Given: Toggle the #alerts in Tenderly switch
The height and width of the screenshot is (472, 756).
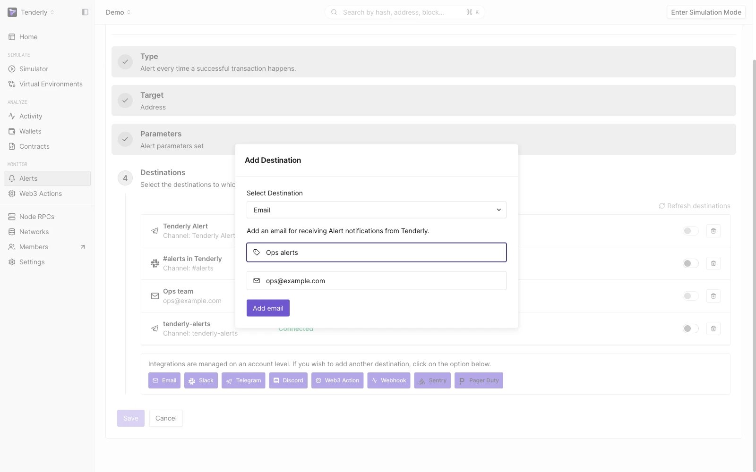Looking at the screenshot, I should tap(690, 263).
